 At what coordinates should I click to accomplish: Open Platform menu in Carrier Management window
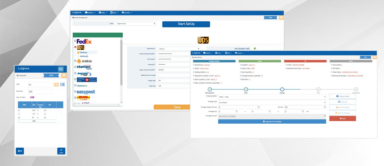click(x=90, y=13)
